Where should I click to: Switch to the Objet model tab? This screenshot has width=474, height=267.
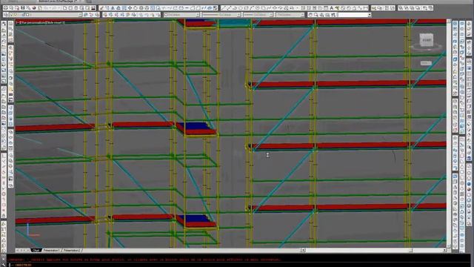(x=36, y=250)
